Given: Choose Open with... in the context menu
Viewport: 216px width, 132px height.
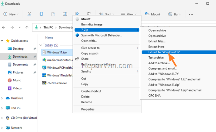Looking at the screenshot, I should pos(107,41).
